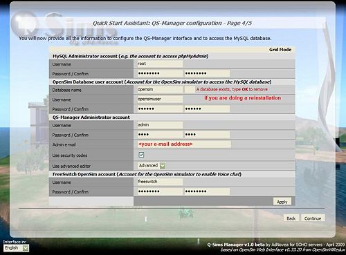Click the 'Interface in:' label
This screenshot has height=255, width=346.
click(15, 242)
